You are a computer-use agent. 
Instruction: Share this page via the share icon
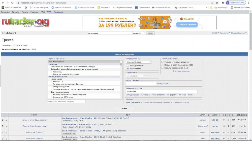point(212,3)
